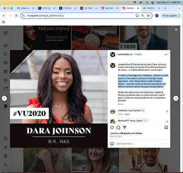Close the post overlay with the X
This screenshot has width=183, height=173.
[176, 30]
